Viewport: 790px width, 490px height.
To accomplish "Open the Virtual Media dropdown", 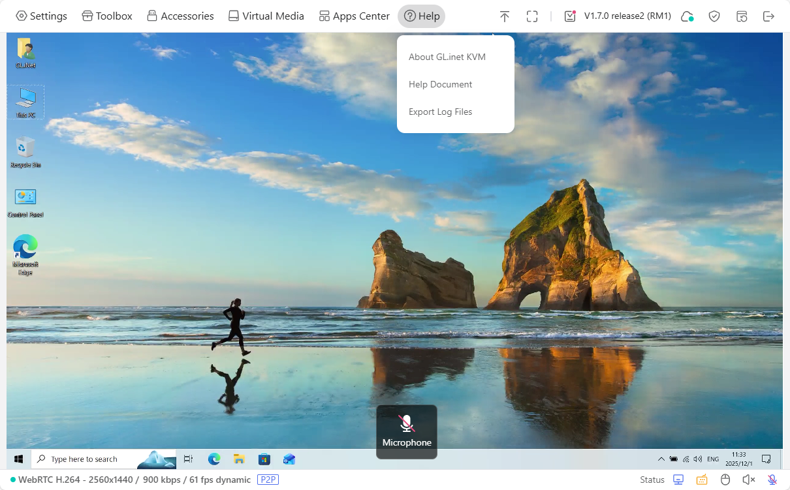I will (x=266, y=16).
